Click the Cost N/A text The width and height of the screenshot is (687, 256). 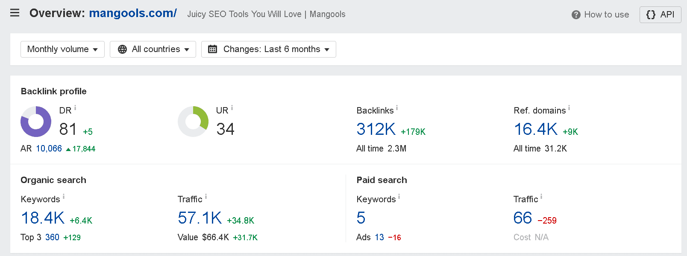tap(531, 237)
